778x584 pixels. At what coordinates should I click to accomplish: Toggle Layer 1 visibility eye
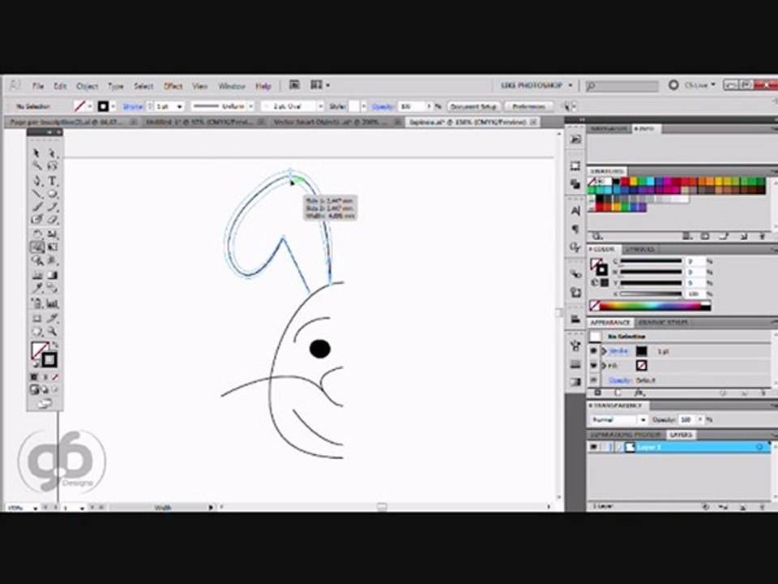pos(593,448)
